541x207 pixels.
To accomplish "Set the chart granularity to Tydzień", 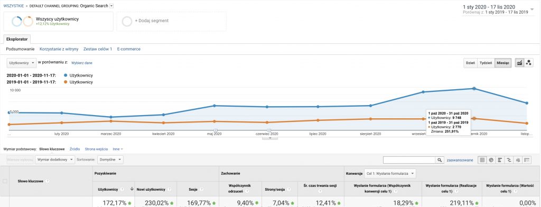I will (x=486, y=63).
